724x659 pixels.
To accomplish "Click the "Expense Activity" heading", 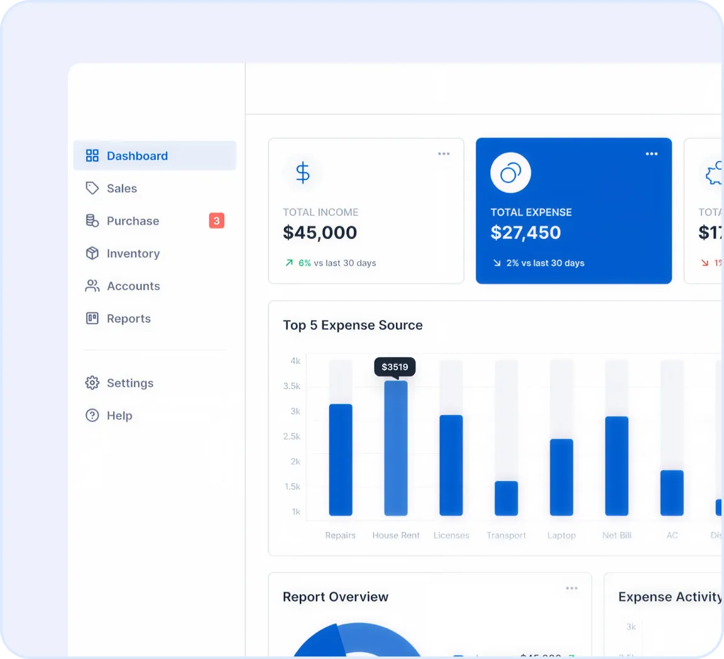I will point(670,597).
